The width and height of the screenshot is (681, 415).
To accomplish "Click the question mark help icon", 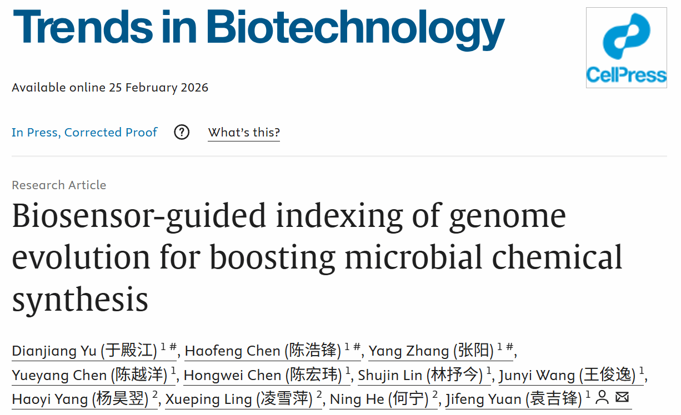I will [182, 133].
